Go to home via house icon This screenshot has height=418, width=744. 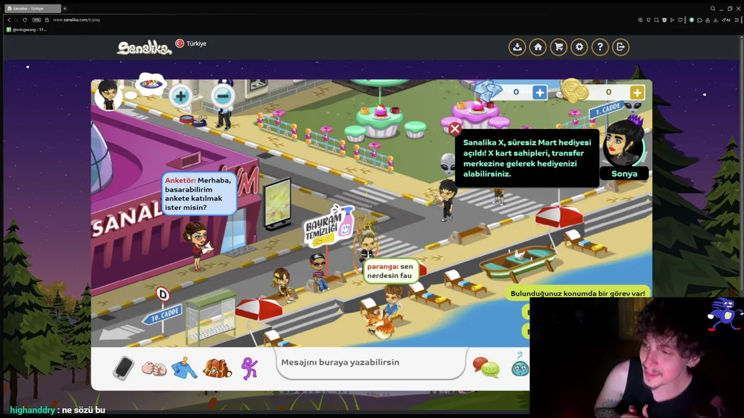tap(538, 47)
